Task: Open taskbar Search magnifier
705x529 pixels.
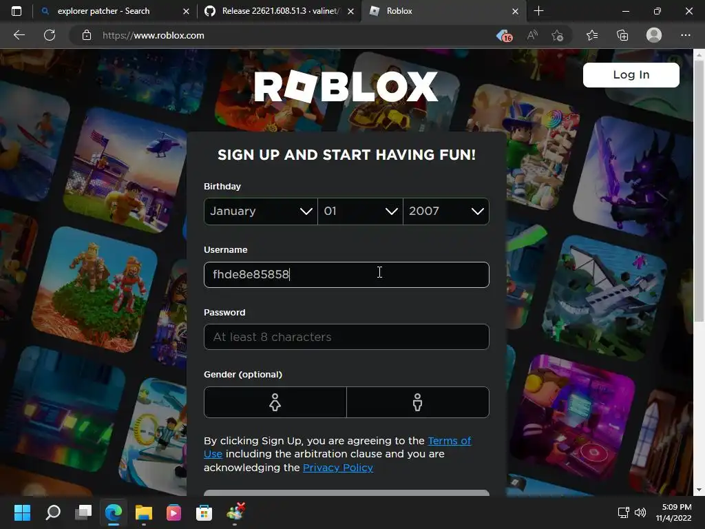Action: pyautogui.click(x=53, y=512)
